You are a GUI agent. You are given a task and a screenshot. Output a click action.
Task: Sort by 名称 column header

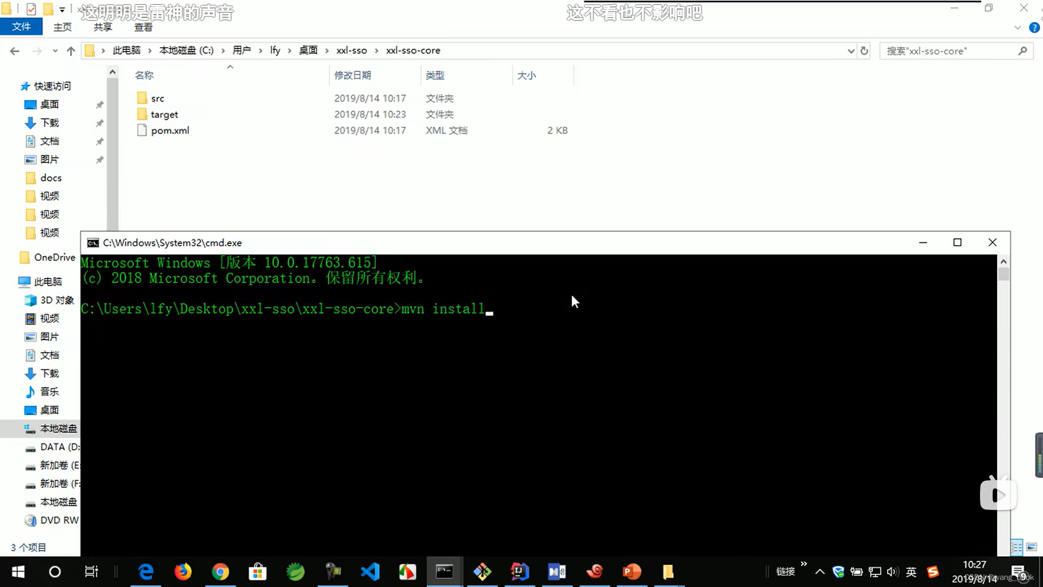pyautogui.click(x=144, y=75)
